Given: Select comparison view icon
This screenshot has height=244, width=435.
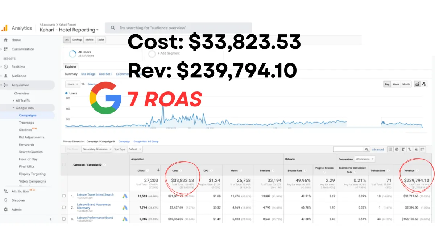Looking at the screenshot, I should coord(410,149).
